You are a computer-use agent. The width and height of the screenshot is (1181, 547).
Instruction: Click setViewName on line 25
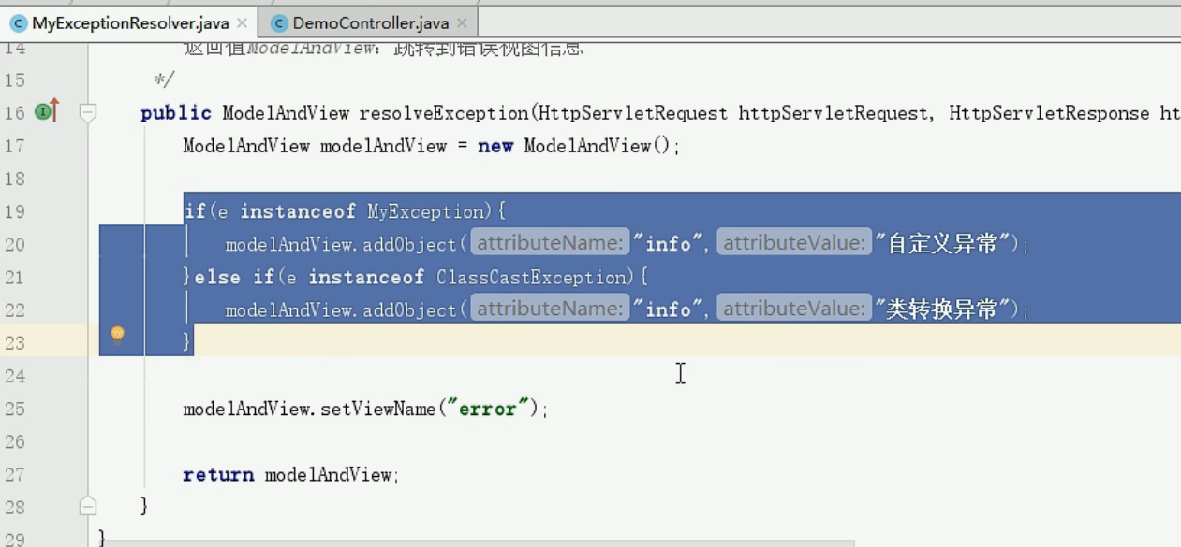click(x=378, y=409)
